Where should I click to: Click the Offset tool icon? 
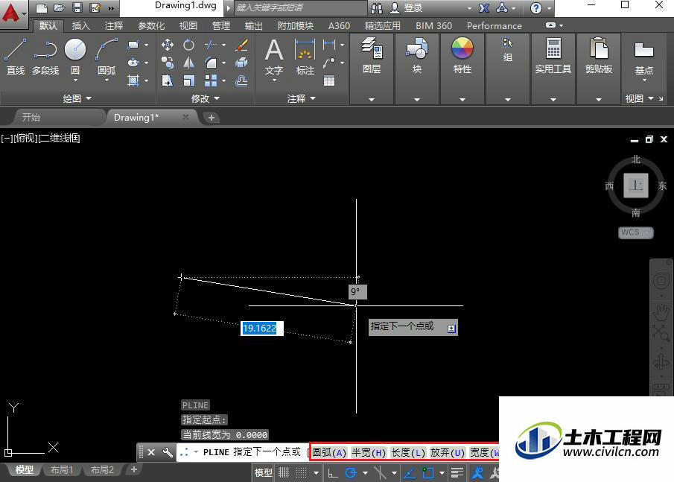241,80
